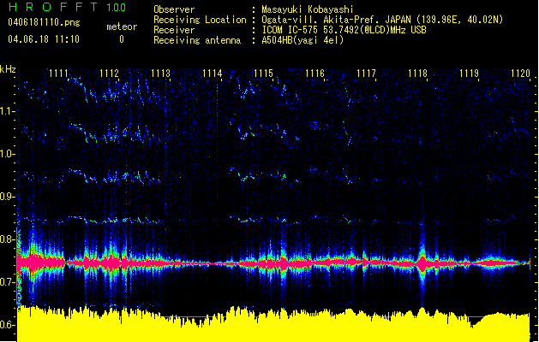Click the 1118 time marker
This screenshot has width=539, height=342.
[417, 73]
